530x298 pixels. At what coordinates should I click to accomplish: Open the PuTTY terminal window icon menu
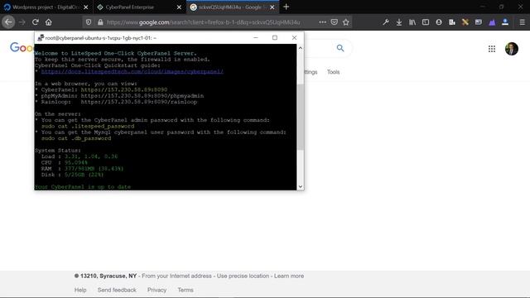click(x=41, y=38)
